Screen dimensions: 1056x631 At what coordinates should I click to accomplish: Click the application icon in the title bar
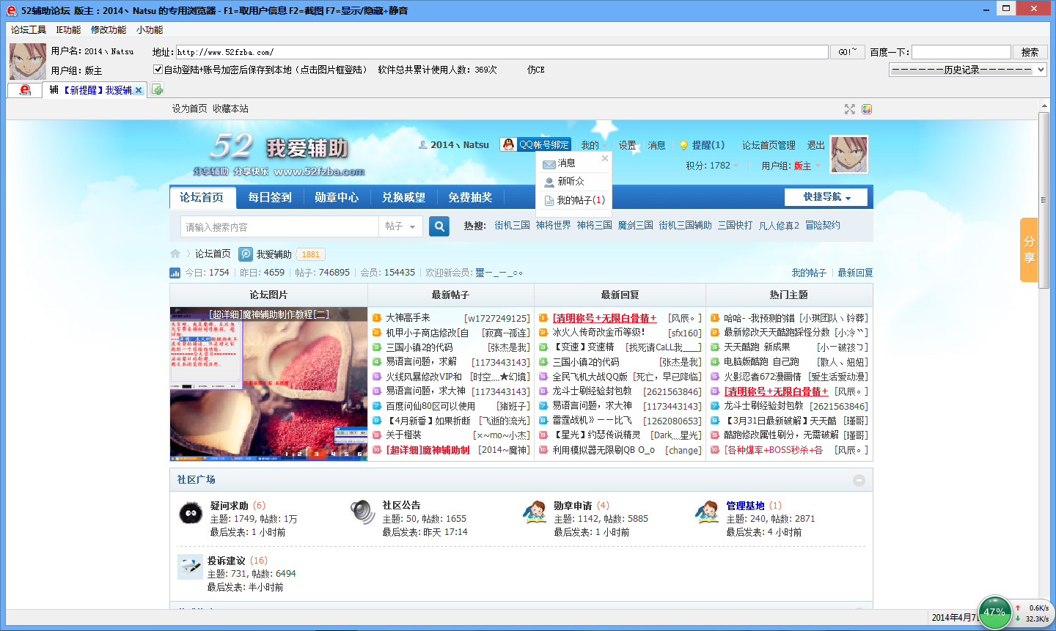[x=11, y=10]
